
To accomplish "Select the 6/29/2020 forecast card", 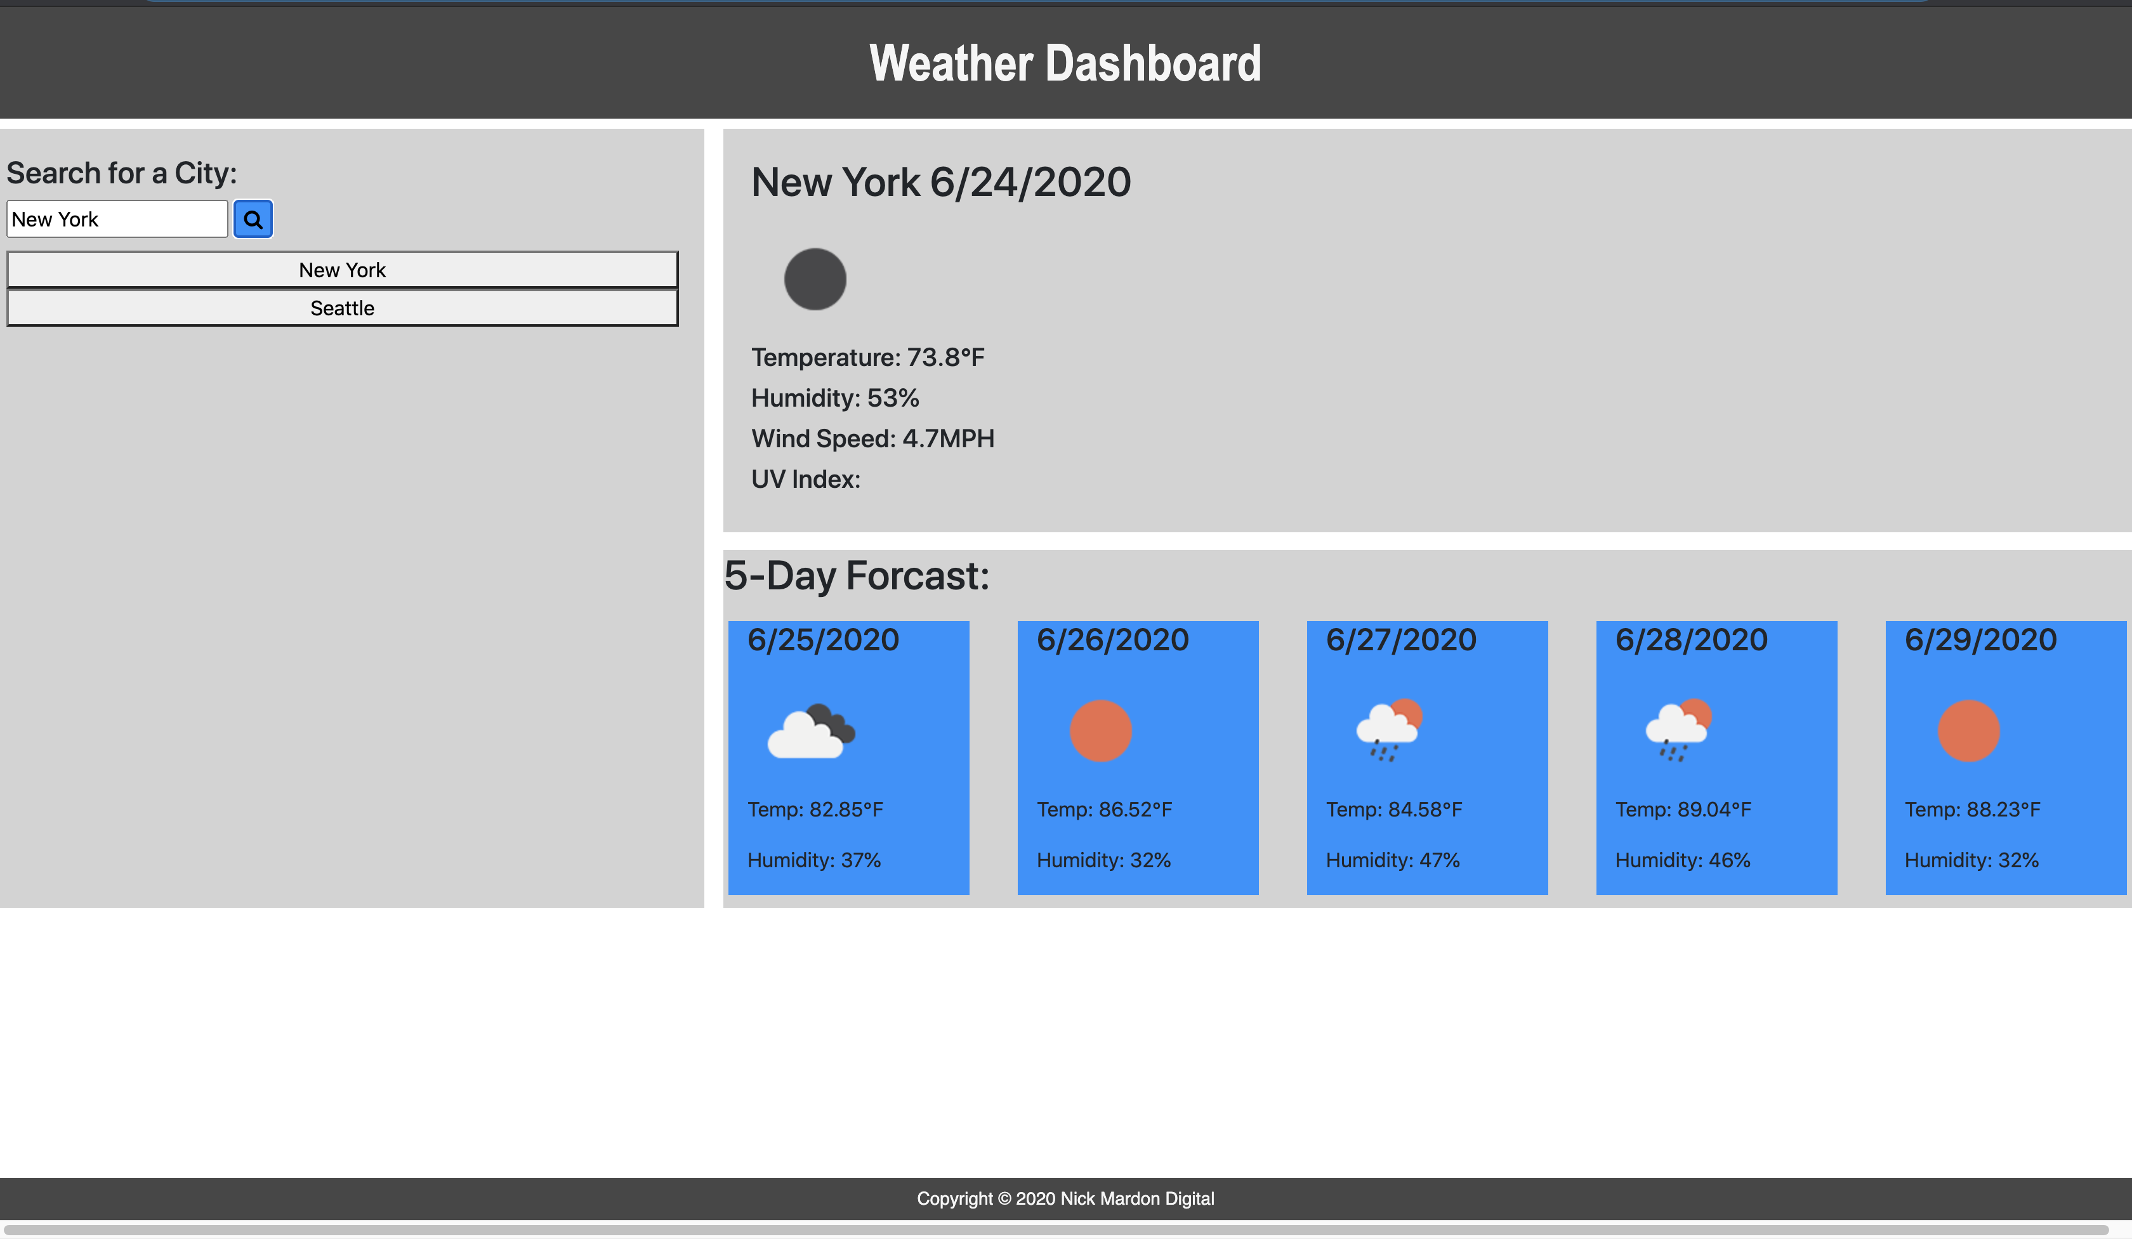I will pos(2006,757).
